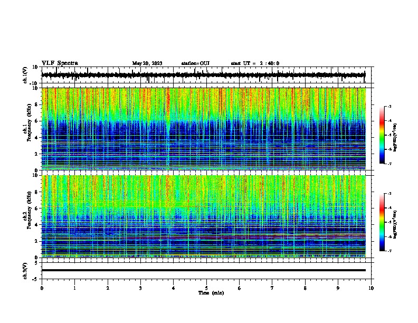Click time axis tick label "9"
This screenshot has height=323, width=418.
point(338,288)
